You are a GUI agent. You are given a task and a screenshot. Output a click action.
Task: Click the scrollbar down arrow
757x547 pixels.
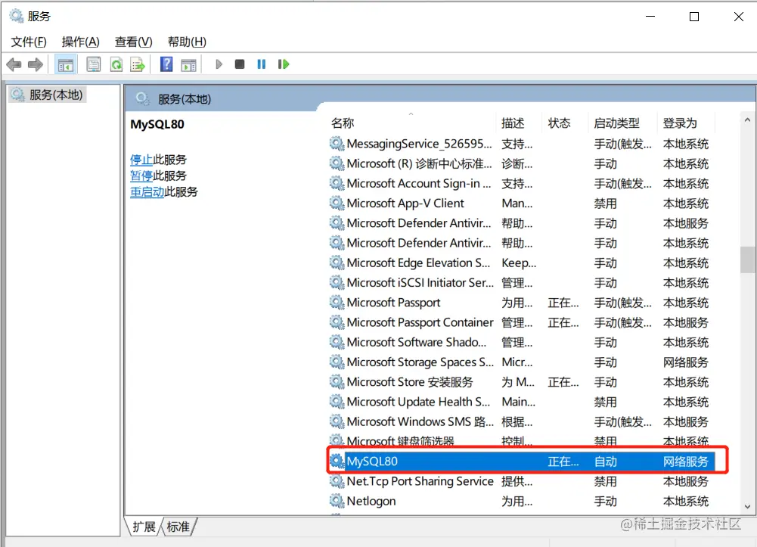click(747, 507)
